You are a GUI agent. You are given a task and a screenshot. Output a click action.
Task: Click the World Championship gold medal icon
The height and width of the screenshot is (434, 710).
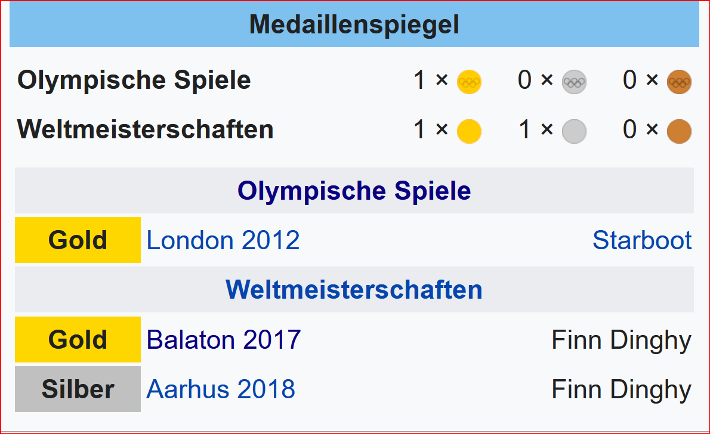pyautogui.click(x=469, y=131)
